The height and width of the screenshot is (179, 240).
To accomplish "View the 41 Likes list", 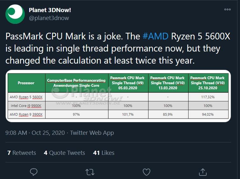I will pyautogui.click(x=104, y=153).
